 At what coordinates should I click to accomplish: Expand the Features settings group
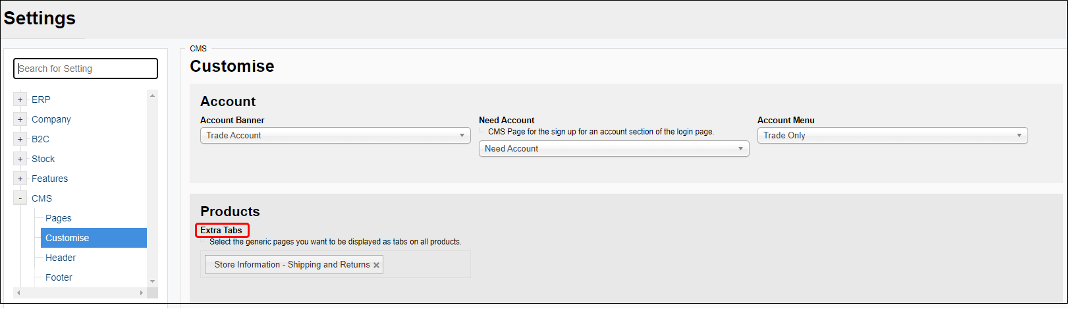[x=20, y=179]
